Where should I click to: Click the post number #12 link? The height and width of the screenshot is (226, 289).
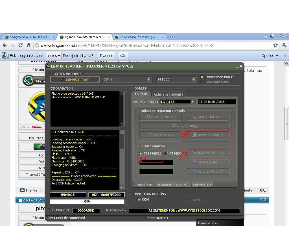point(263,200)
